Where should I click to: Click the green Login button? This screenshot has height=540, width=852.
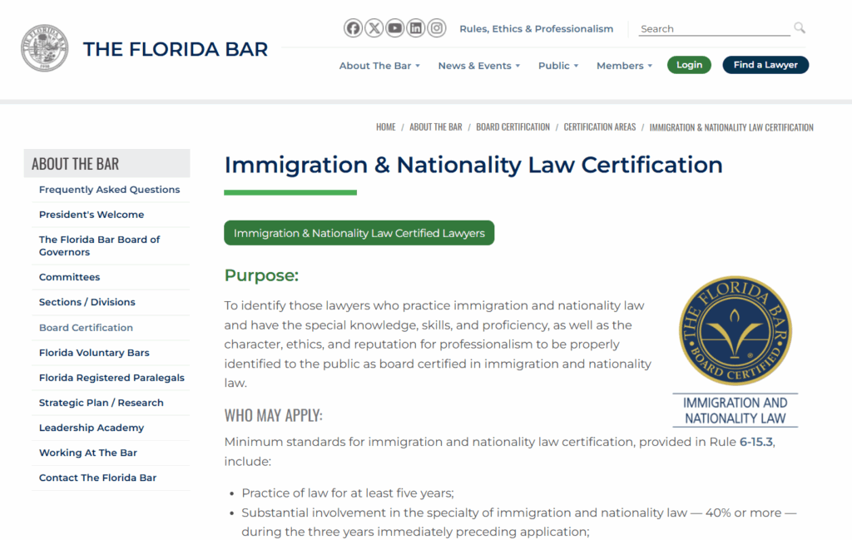click(689, 65)
